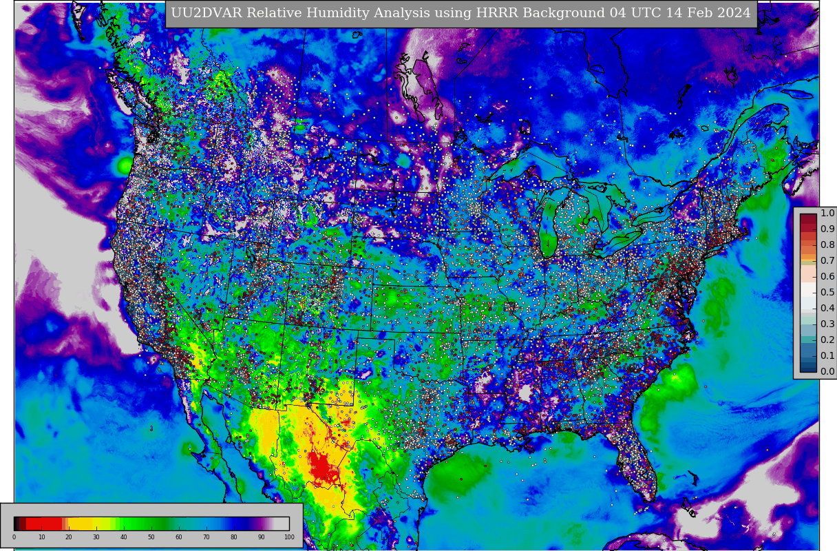The height and width of the screenshot is (551, 837).
Task: Click the 0.6 label on vertical colorbar
Action: click(827, 276)
